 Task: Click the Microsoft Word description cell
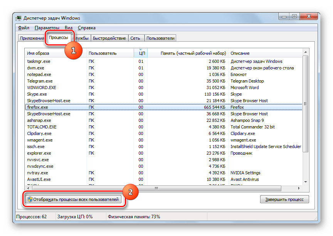pos(245,88)
